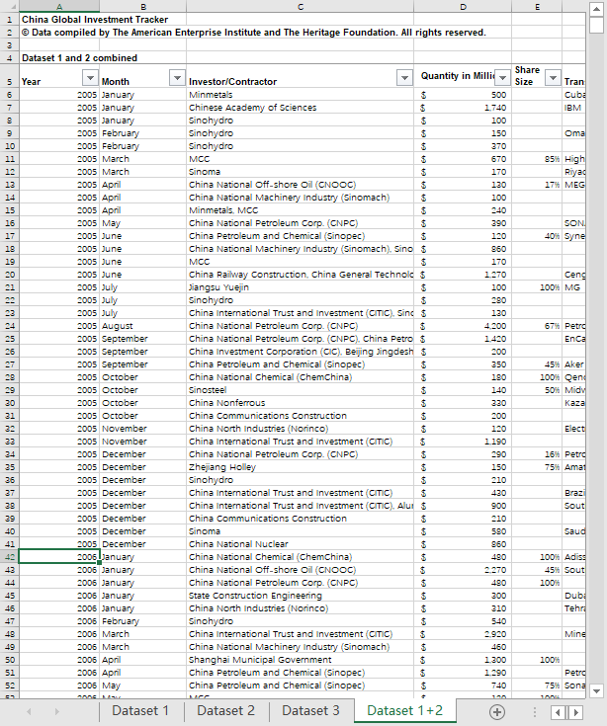Viewport: 607px width, 726px height.
Task: Click the sheet tab options dots
Action: 534,712
